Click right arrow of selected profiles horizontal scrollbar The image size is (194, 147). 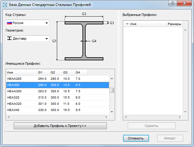(180, 117)
